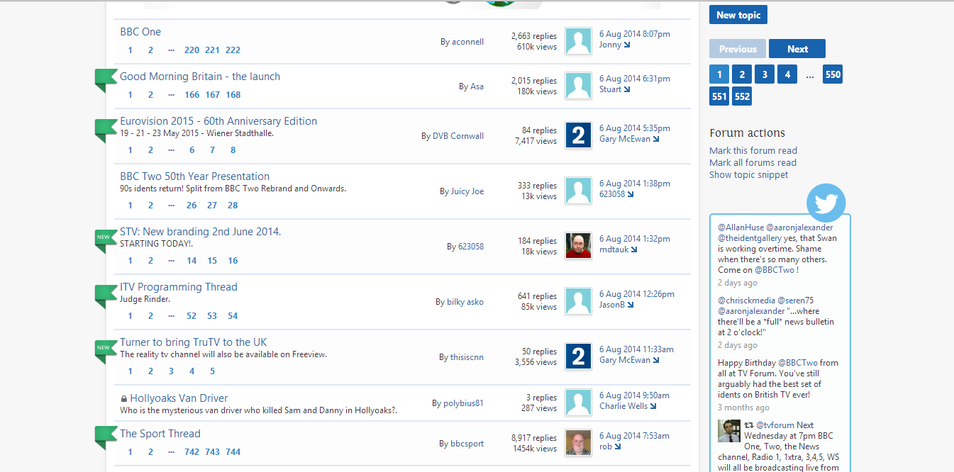
Task: Mark all forums read
Action: tap(753, 163)
